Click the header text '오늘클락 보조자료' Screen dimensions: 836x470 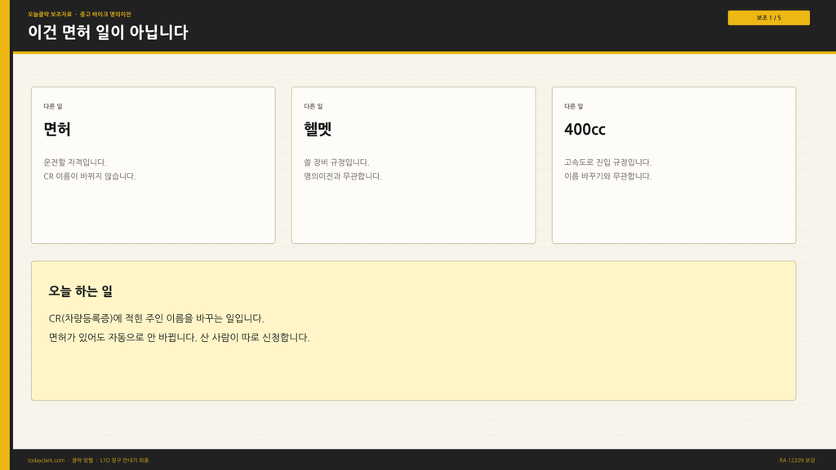tap(50, 15)
